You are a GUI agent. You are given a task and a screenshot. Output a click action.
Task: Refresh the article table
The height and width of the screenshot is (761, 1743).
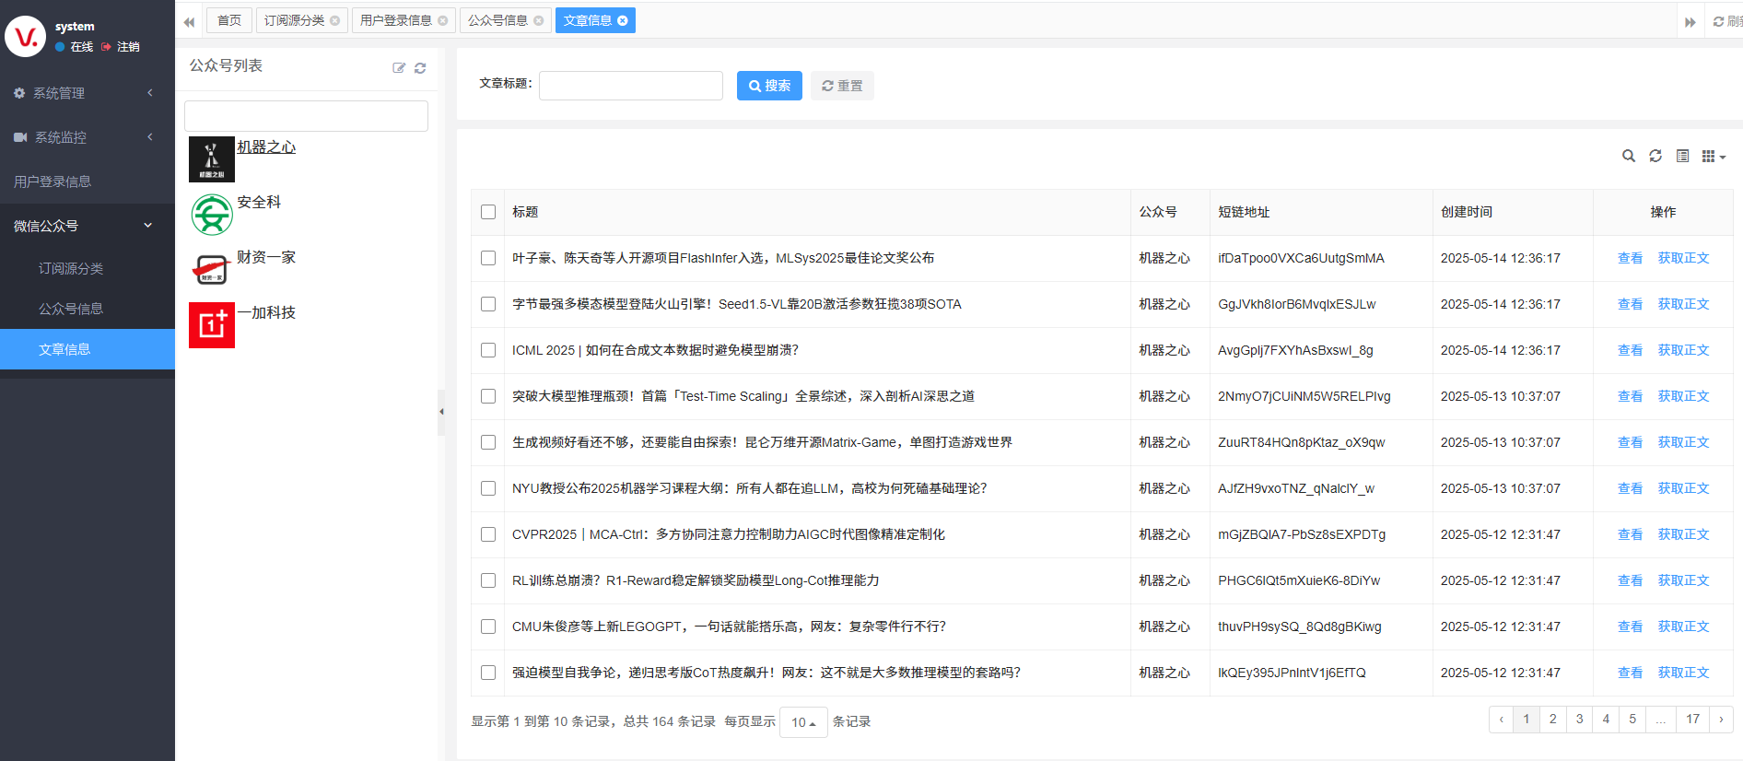click(x=1655, y=157)
